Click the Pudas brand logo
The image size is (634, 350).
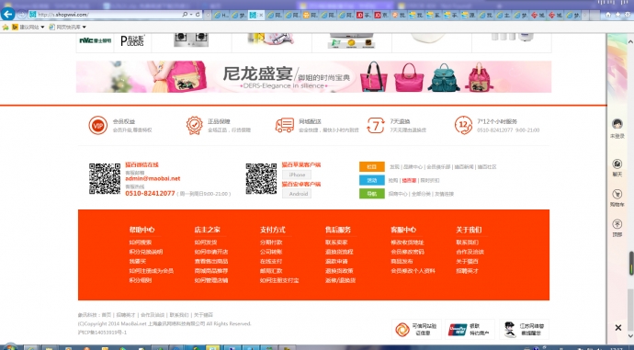pos(132,40)
